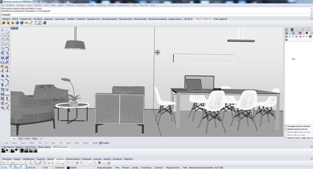Image resolution: width=313 pixels, height=169 pixels.
Task: Open options gear for the top toolbar tabs
Action: click(311, 19)
